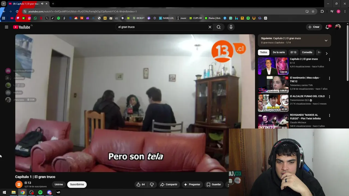Screen dimensions: 349x196
Task: Toggle Suscribirme subscription button
Action: click(77, 185)
